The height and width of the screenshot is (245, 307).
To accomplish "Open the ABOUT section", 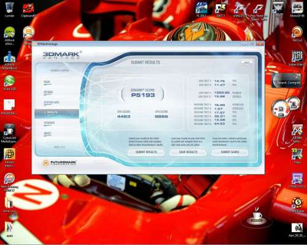I will 47,134.
